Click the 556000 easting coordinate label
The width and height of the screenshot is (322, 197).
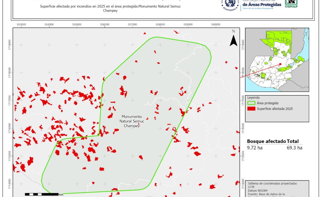point(105,24)
